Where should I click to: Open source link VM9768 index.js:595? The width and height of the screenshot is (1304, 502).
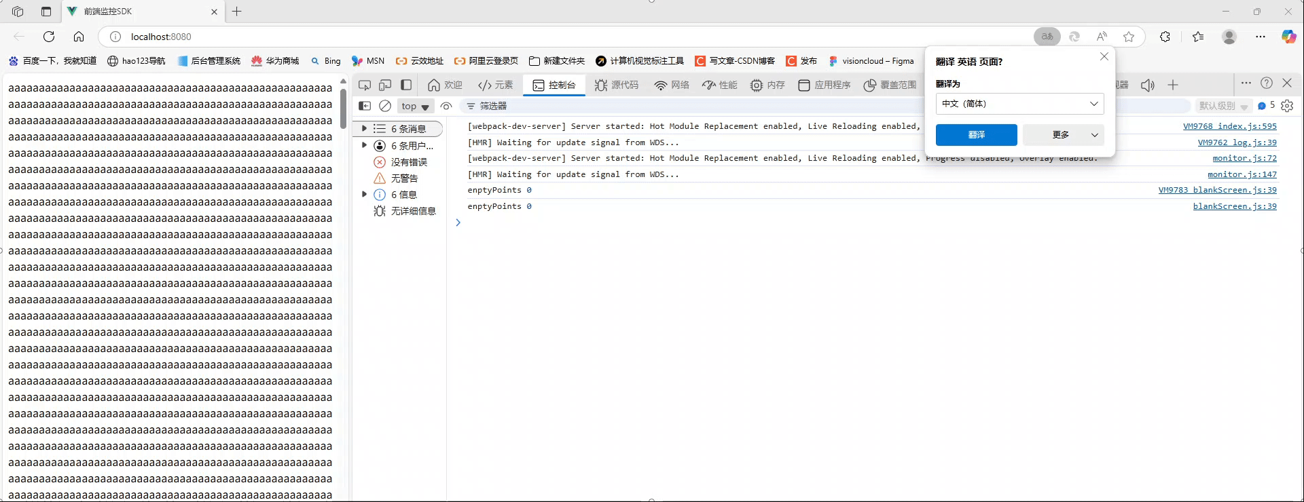(x=1229, y=126)
